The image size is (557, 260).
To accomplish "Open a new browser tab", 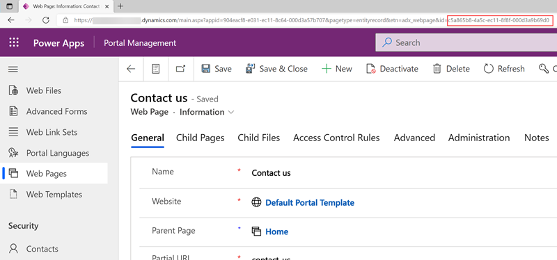I will pyautogui.click(x=120, y=6).
